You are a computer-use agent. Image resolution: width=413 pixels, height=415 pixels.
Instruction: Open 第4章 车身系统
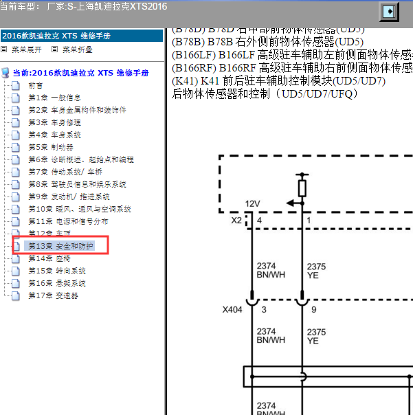point(54,135)
